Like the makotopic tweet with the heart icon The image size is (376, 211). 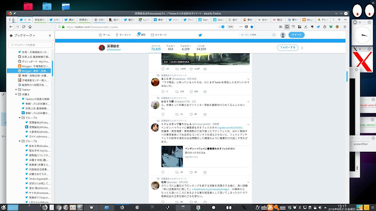coord(191,91)
